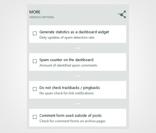
Task: Click the share network icon
Action: [122, 14]
